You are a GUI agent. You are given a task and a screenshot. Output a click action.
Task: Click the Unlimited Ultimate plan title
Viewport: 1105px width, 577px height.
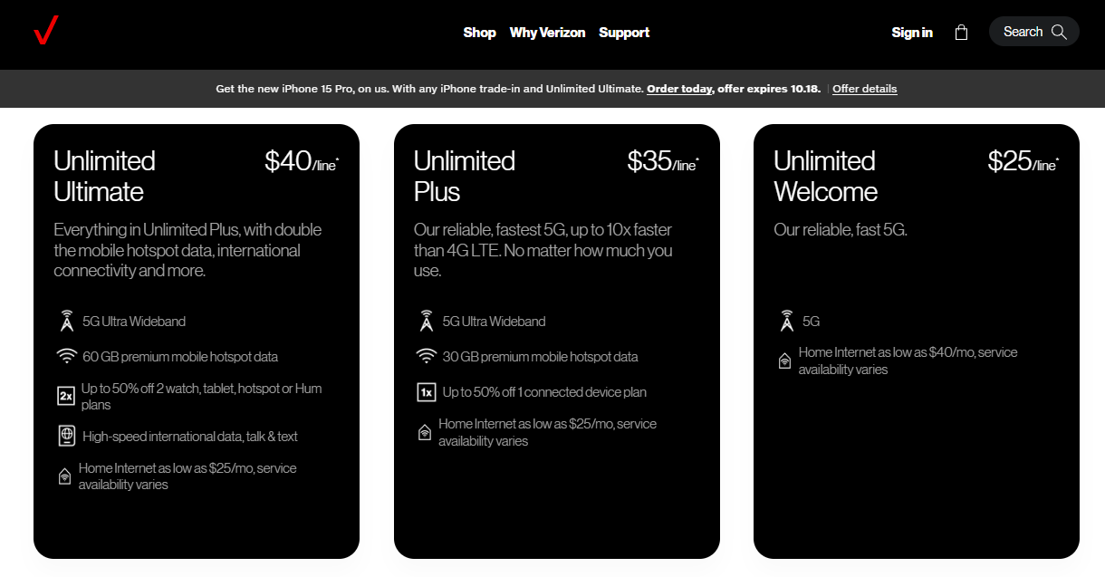point(104,177)
